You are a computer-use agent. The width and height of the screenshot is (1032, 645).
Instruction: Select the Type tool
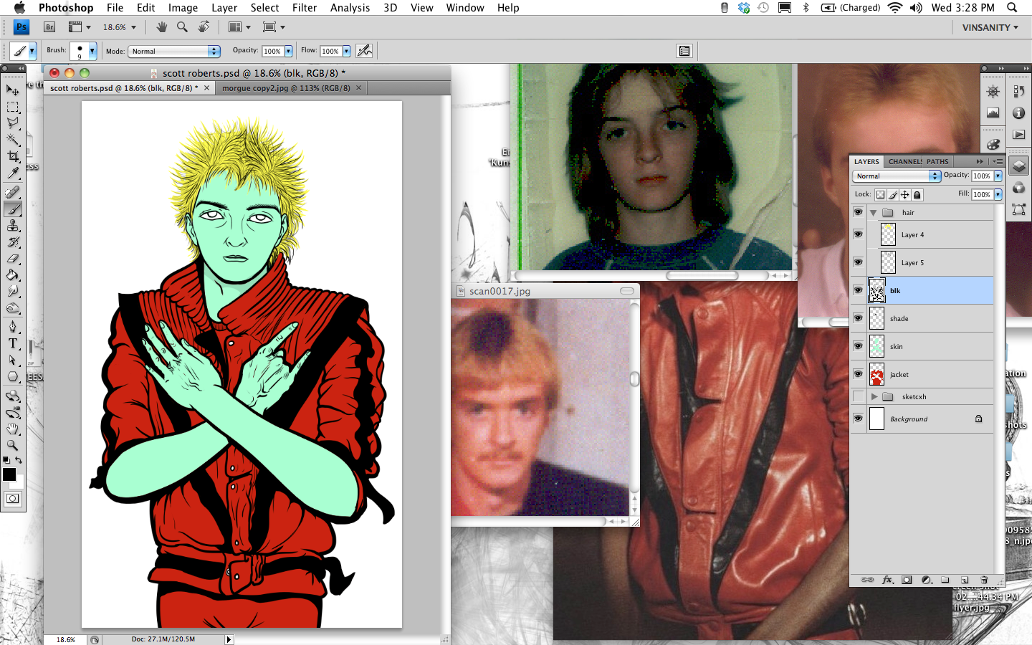(13, 343)
